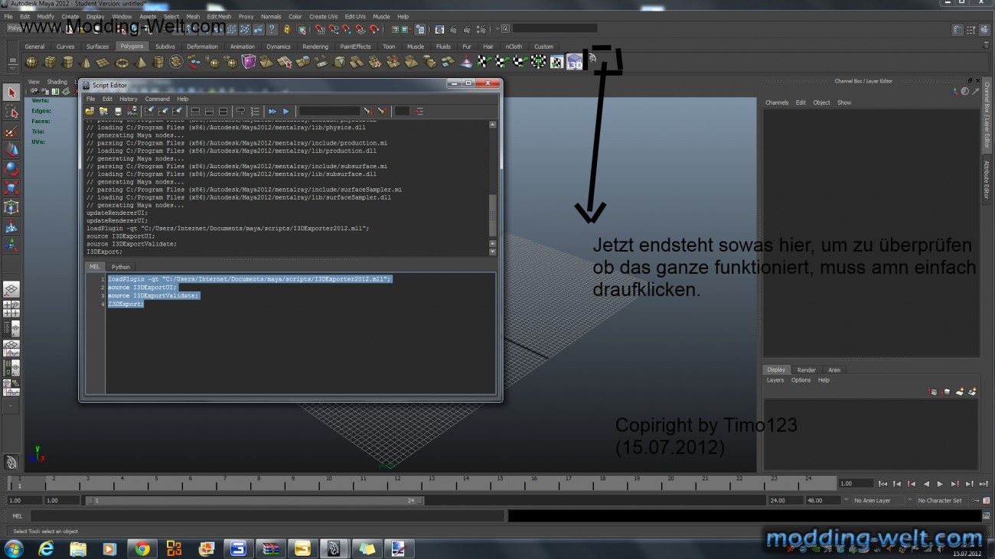Viewport: 995px width, 559px height.
Task: Open the input line operations dropdown arrow
Action: (x=497, y=29)
